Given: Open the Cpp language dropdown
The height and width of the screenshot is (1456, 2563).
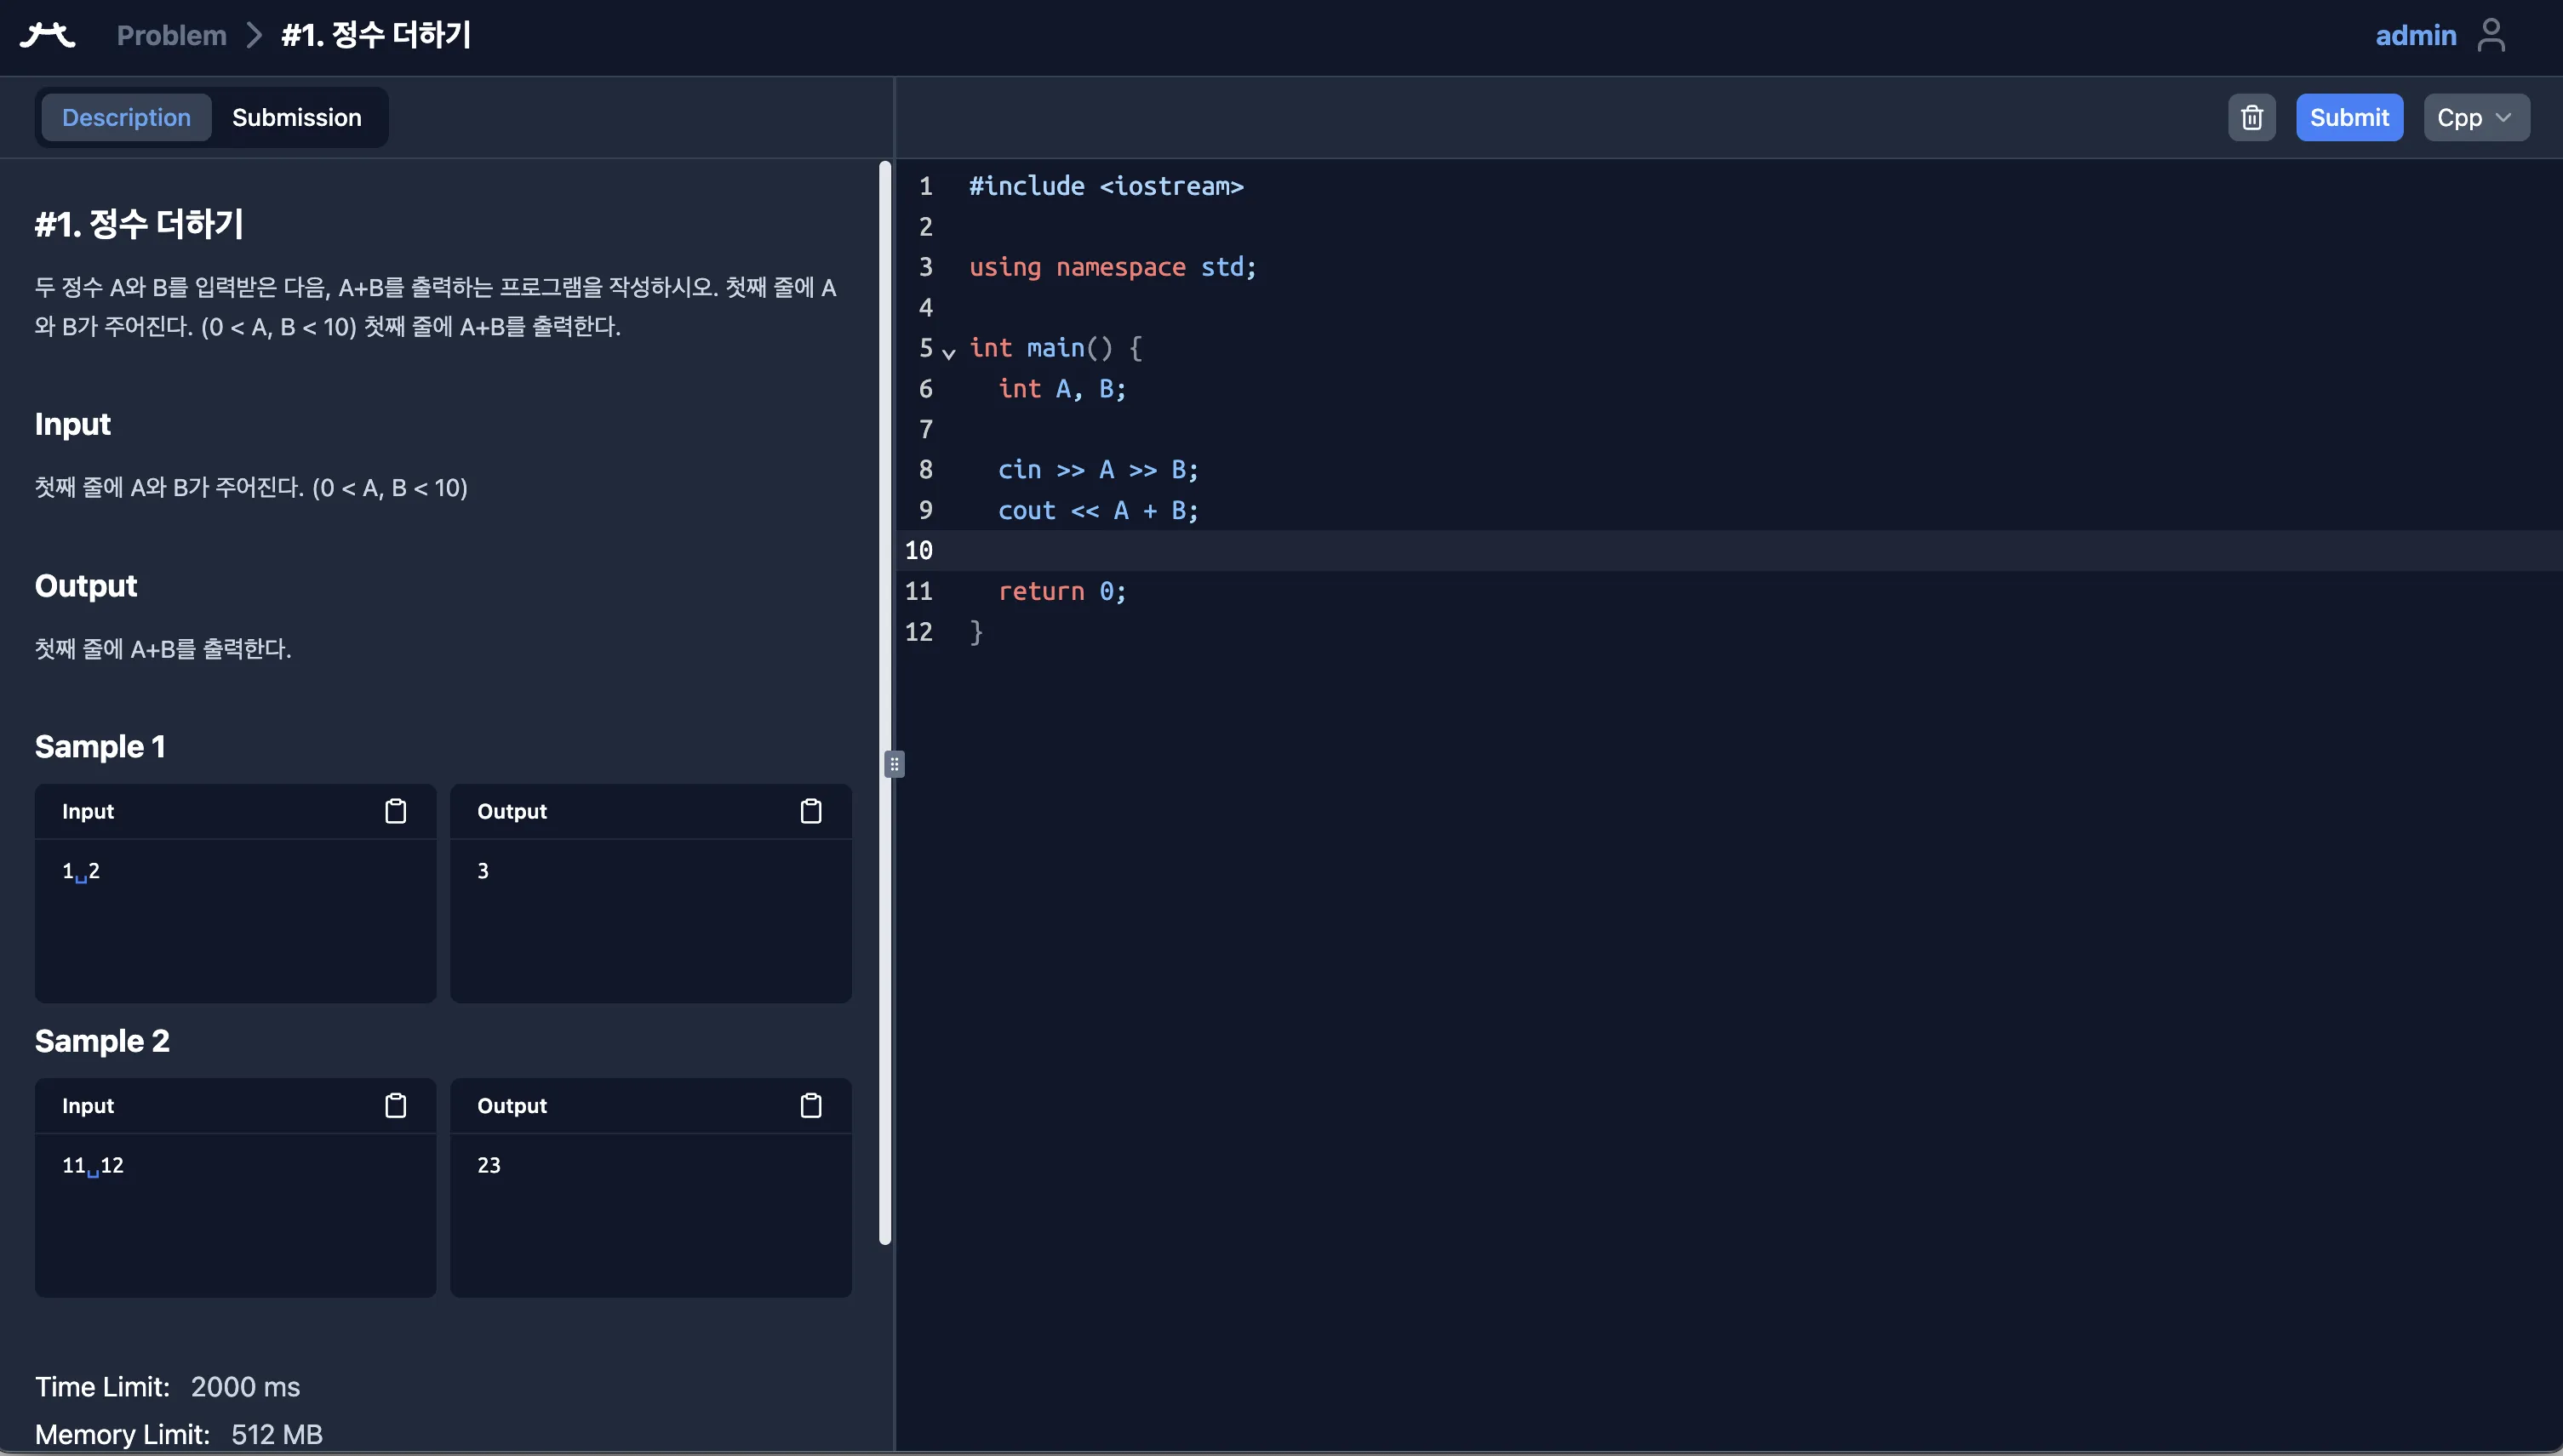Looking at the screenshot, I should [2476, 118].
